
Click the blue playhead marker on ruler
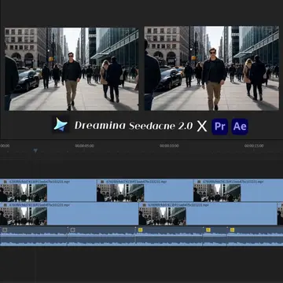click(x=35, y=150)
